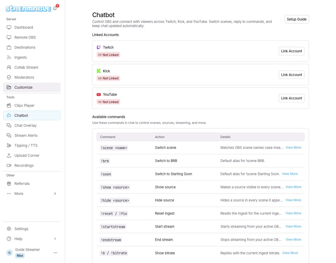Open the notifications bell
This screenshot has height=263, width=336.
pyautogui.click(x=55, y=8)
